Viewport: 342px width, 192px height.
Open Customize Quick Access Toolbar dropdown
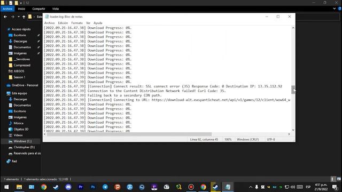tap(21, 3)
